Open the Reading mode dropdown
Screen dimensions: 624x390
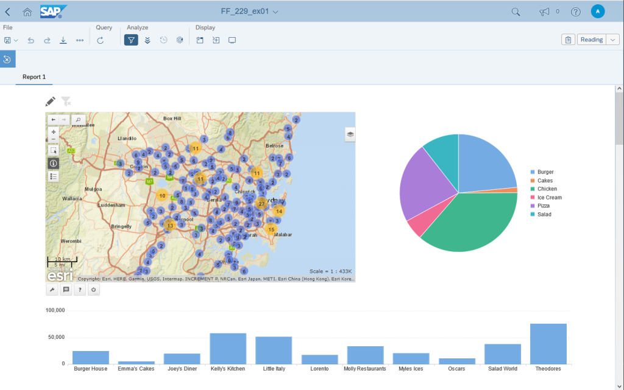611,39
